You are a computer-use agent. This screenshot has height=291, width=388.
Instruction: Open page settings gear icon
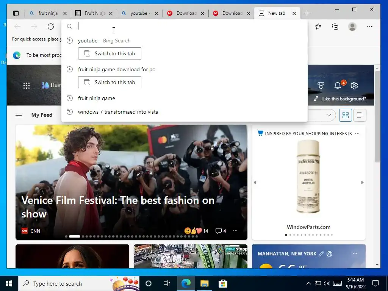354,86
